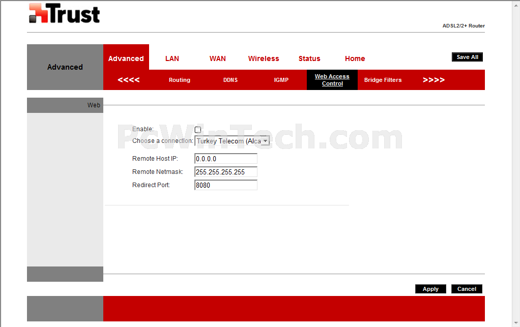Open the IGMP submenu
Viewport: 520px width, 327px height.
pos(281,80)
